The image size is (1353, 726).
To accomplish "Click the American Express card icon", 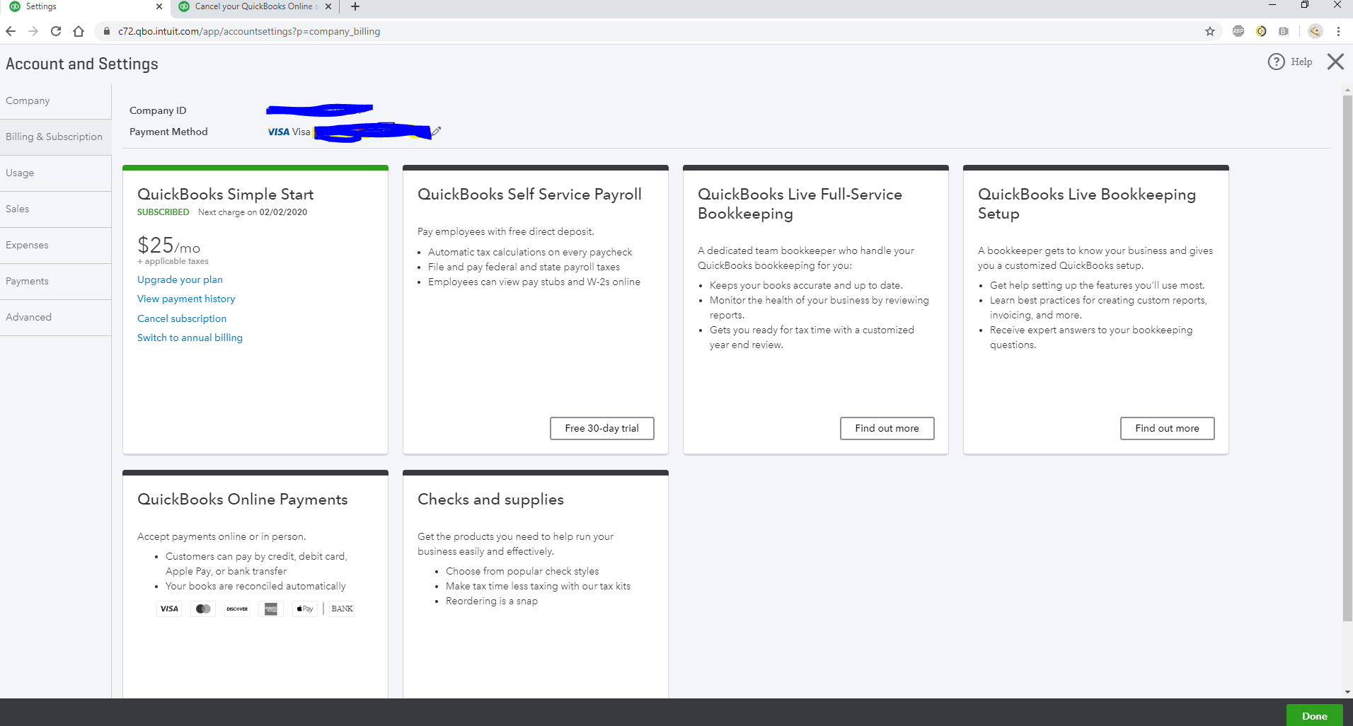I will pyautogui.click(x=271, y=609).
